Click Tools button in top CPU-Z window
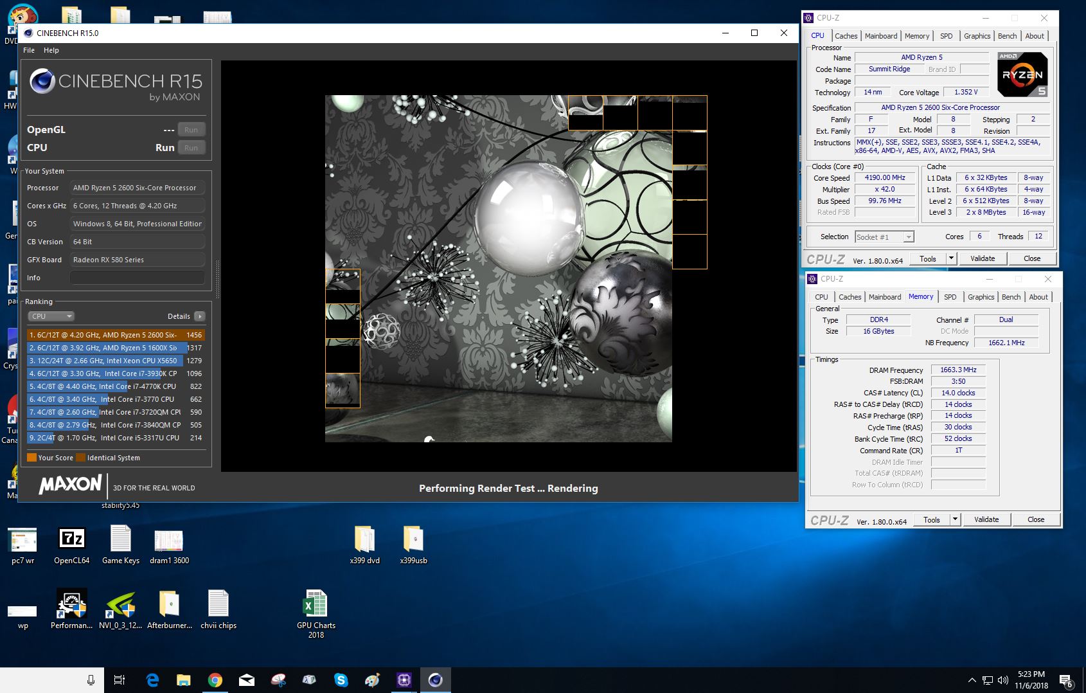The height and width of the screenshot is (693, 1086). 927,258
